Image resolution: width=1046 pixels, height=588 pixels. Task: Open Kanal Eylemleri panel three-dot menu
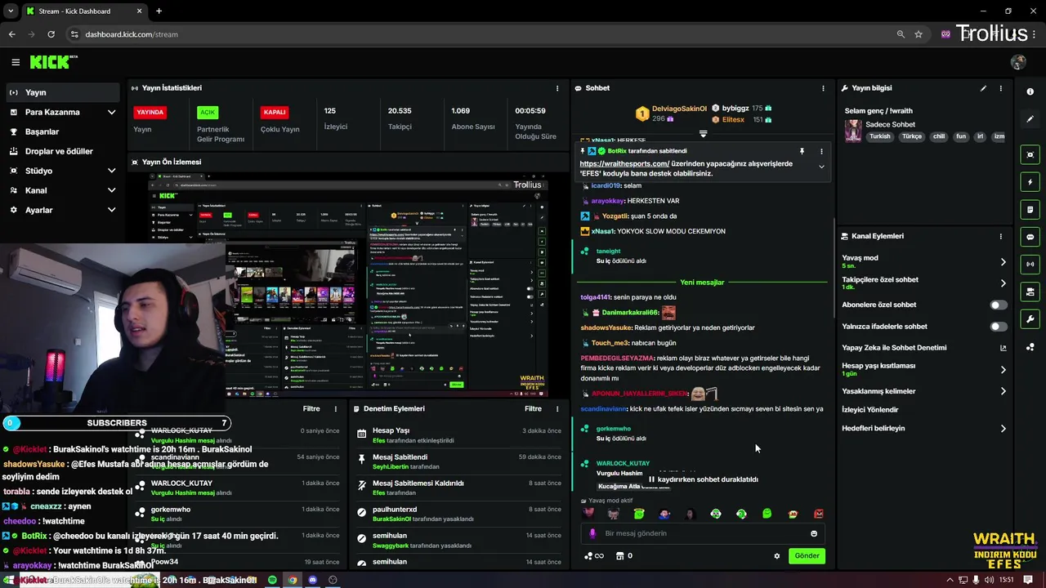tap(1001, 236)
